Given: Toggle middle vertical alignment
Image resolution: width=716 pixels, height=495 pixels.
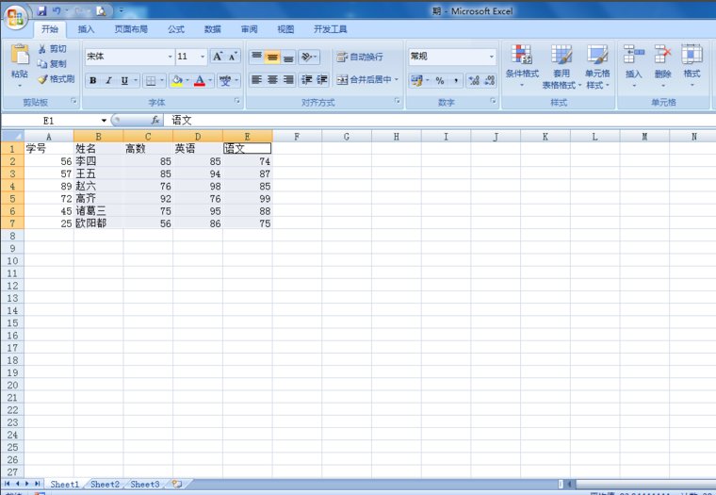Looking at the screenshot, I should [272, 58].
